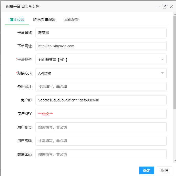Click the dialog title 编辑平台信息-新芽网
This screenshot has width=176, height=176.
tap(23, 6)
